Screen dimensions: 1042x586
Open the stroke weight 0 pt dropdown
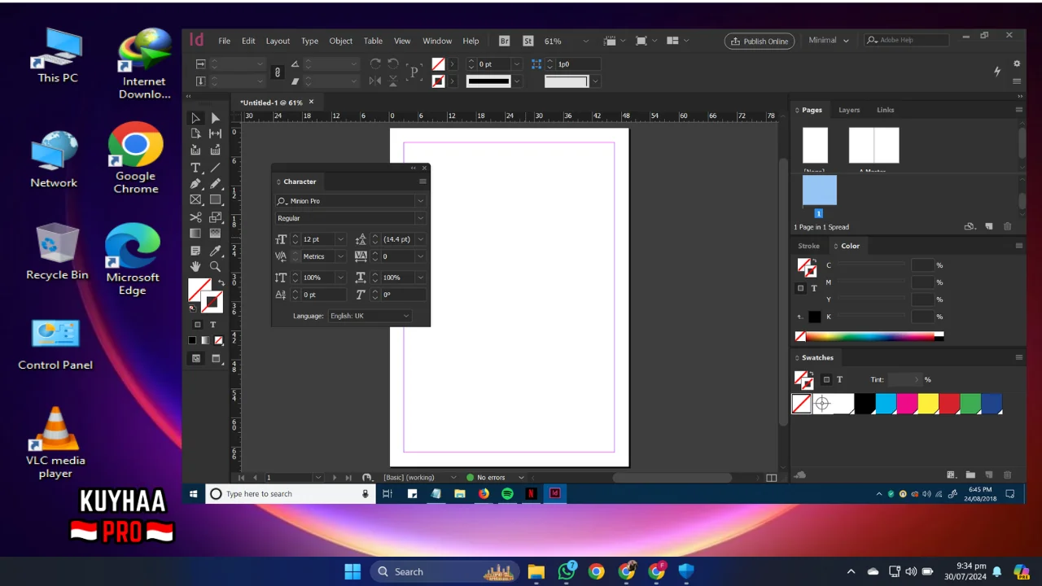tap(516, 63)
